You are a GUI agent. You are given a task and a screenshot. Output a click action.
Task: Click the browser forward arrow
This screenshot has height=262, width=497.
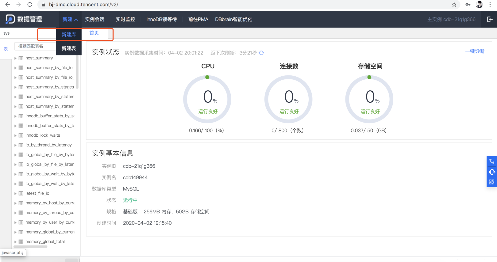tap(19, 5)
